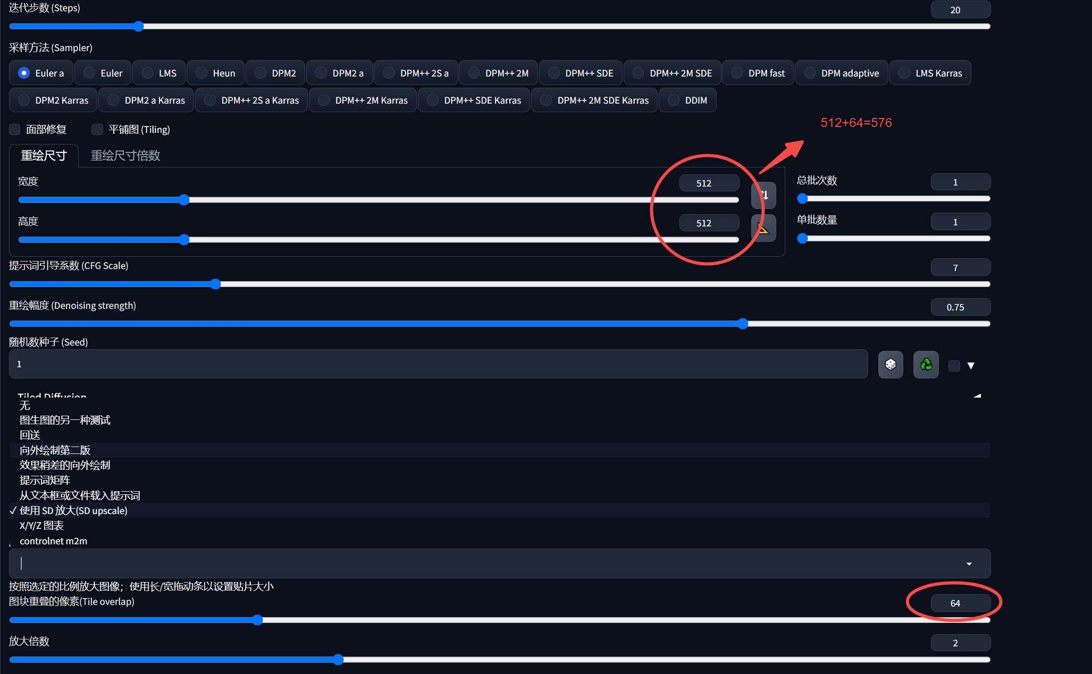Choose DPM++ 2M sampler
The height and width of the screenshot is (674, 1092).
[x=499, y=73]
